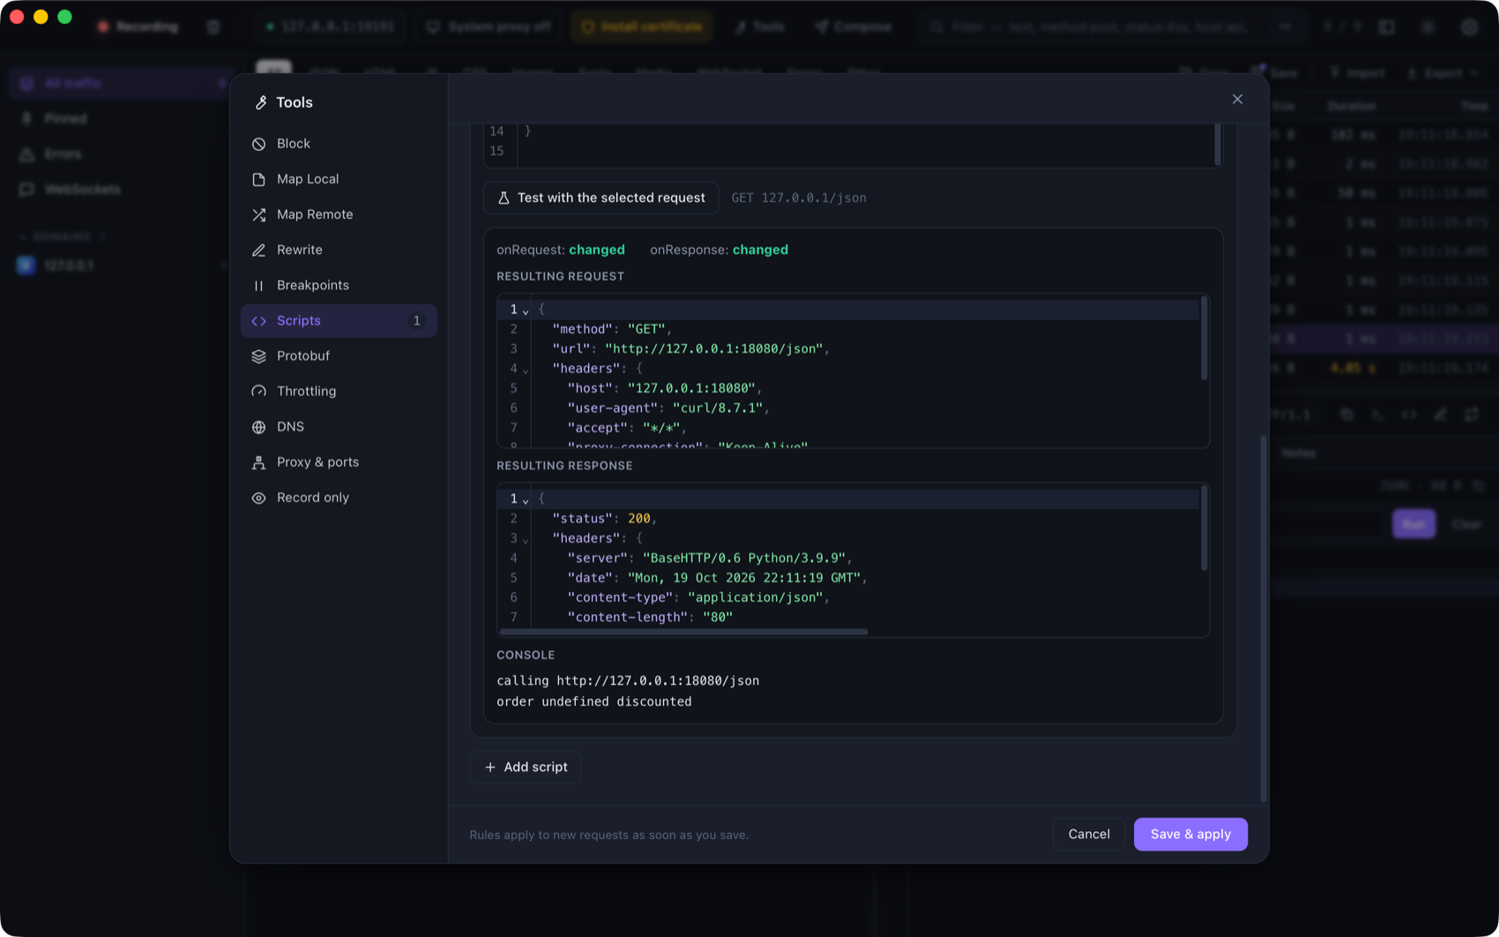The height and width of the screenshot is (937, 1499).
Task: Click Test with the selected request
Action: pos(601,198)
